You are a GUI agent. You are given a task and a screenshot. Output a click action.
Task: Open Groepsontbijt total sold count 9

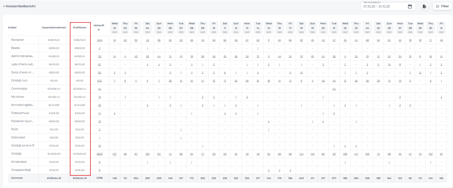[100, 170]
